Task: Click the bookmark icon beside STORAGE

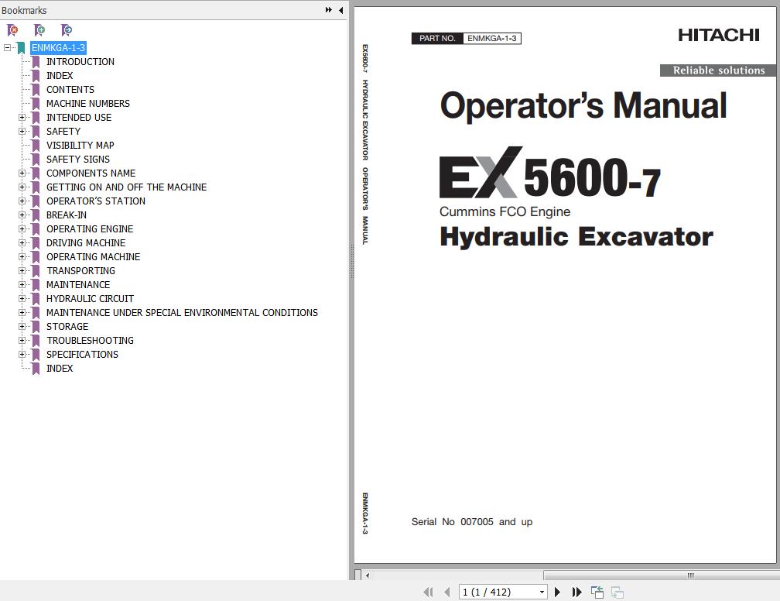Action: coord(36,327)
